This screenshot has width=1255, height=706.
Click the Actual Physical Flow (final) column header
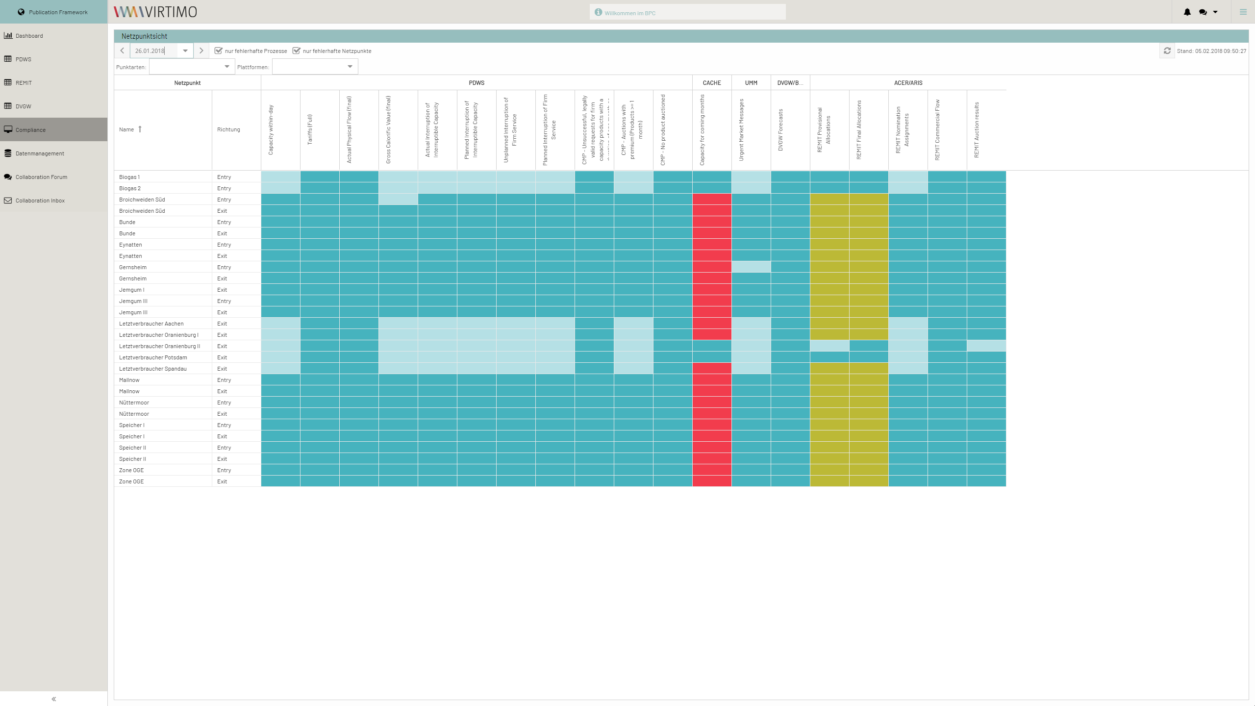point(359,130)
